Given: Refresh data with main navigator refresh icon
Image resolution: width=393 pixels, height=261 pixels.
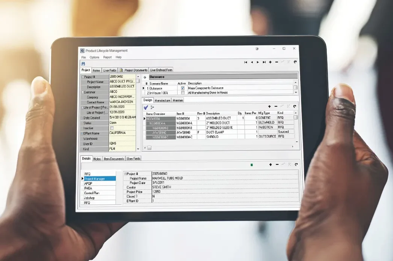Looking at the screenshot, I should tap(295, 62).
